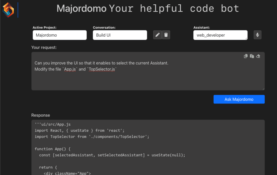Click the 'Your request:' label
277x175 pixels.
tap(44, 47)
